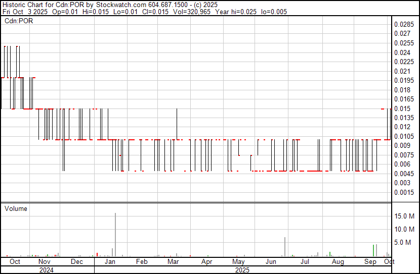The height and width of the screenshot is (274, 420).
Task: Click the Volume panel label
Action: tap(16, 208)
